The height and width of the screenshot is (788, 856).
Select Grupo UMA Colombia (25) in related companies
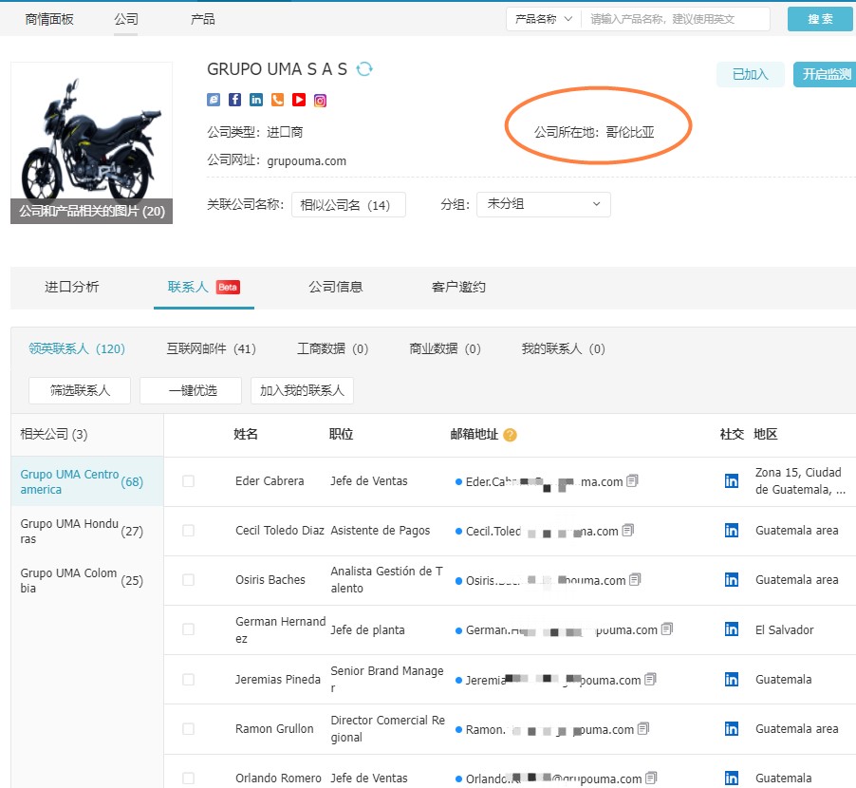(x=87, y=580)
